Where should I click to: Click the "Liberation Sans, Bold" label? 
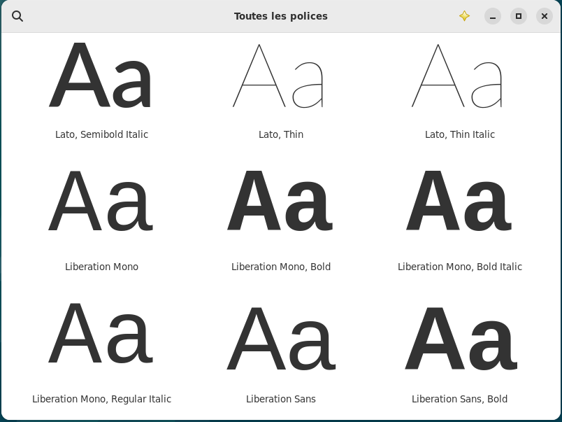pyautogui.click(x=459, y=399)
